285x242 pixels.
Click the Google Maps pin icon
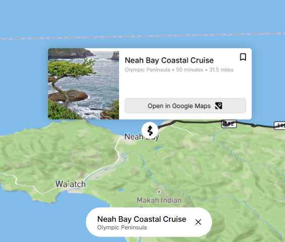218,106
